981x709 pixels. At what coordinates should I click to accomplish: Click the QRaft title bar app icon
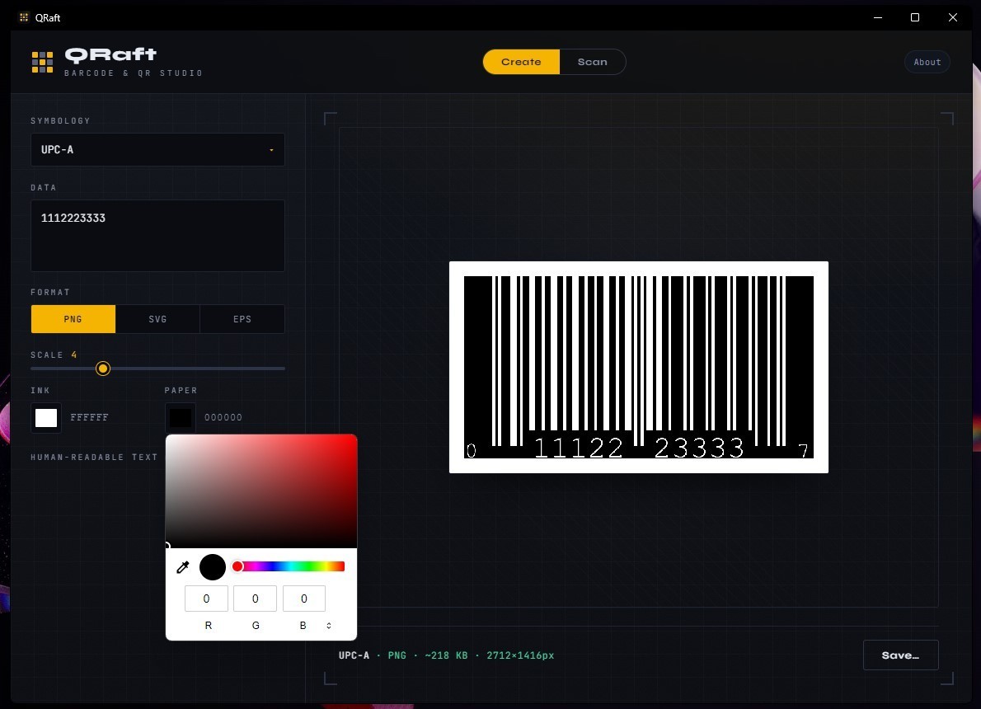24,17
